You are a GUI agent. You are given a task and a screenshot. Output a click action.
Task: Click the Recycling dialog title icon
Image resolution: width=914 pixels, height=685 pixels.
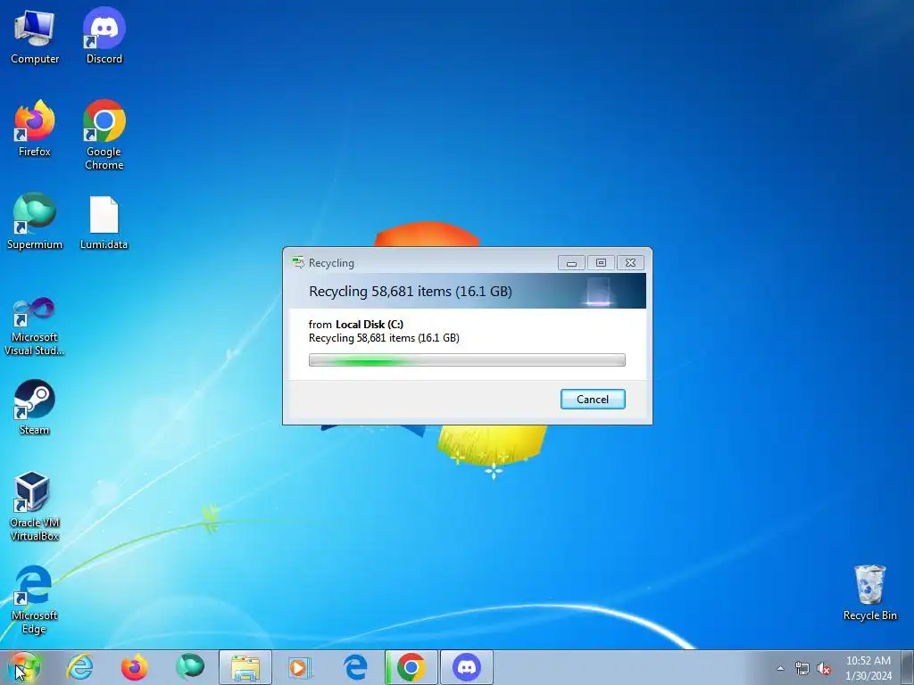tap(298, 263)
